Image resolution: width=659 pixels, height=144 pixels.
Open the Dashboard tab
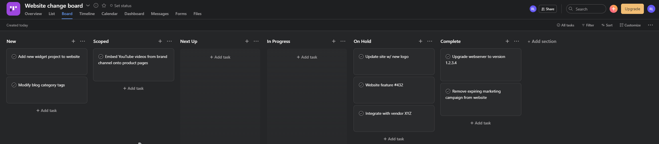[134, 14]
